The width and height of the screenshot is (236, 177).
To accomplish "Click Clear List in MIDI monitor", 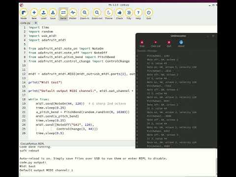I will coord(155,44).
